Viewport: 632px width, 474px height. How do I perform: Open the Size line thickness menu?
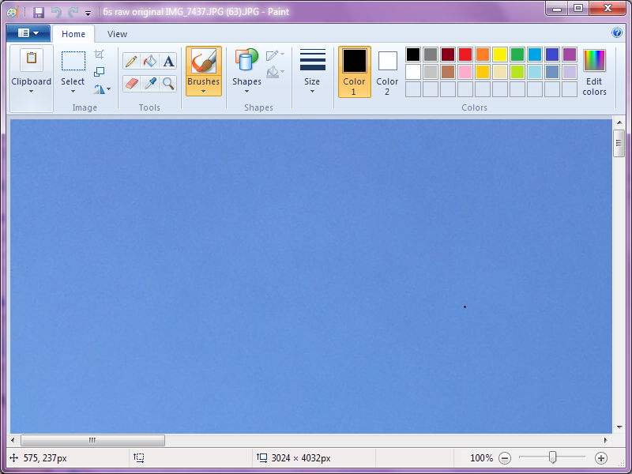tap(312, 71)
